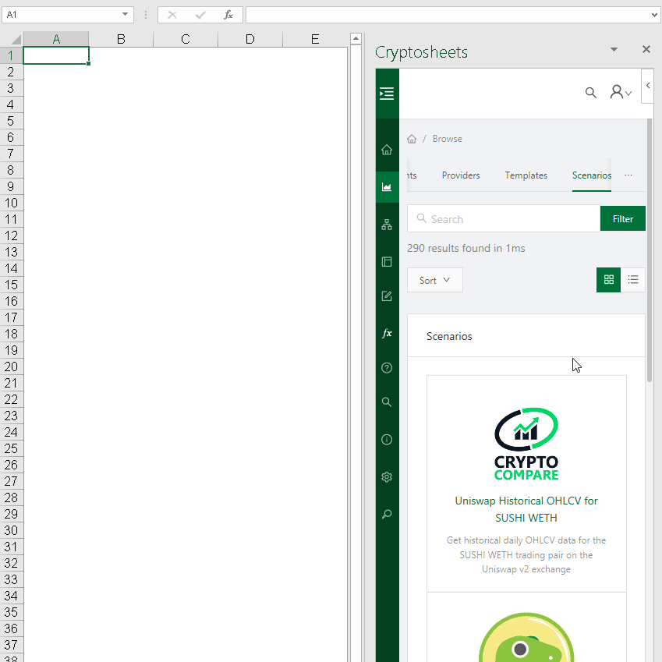Open the Uniswap Historical OHLCV for SUSHI WETH link
662x662 pixels.
(526, 509)
